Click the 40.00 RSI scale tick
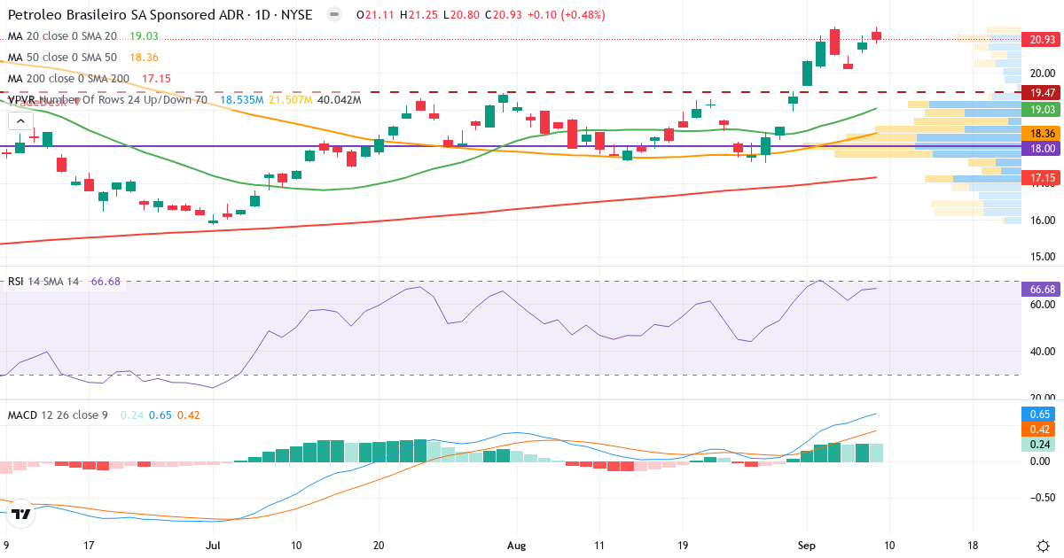Screen dimensions: 1064x558 1042,352
